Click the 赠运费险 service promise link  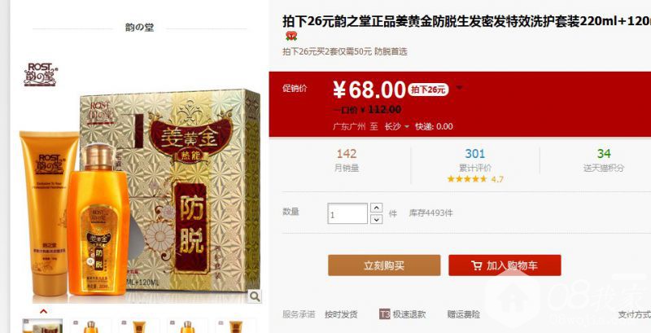(x=463, y=314)
